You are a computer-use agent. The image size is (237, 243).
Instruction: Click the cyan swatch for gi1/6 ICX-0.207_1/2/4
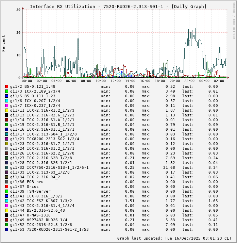6,101
